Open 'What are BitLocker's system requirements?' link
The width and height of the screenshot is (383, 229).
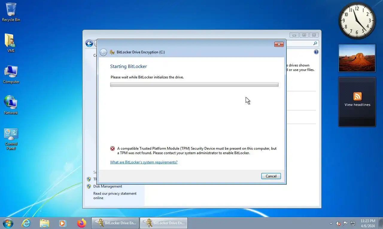point(144,162)
